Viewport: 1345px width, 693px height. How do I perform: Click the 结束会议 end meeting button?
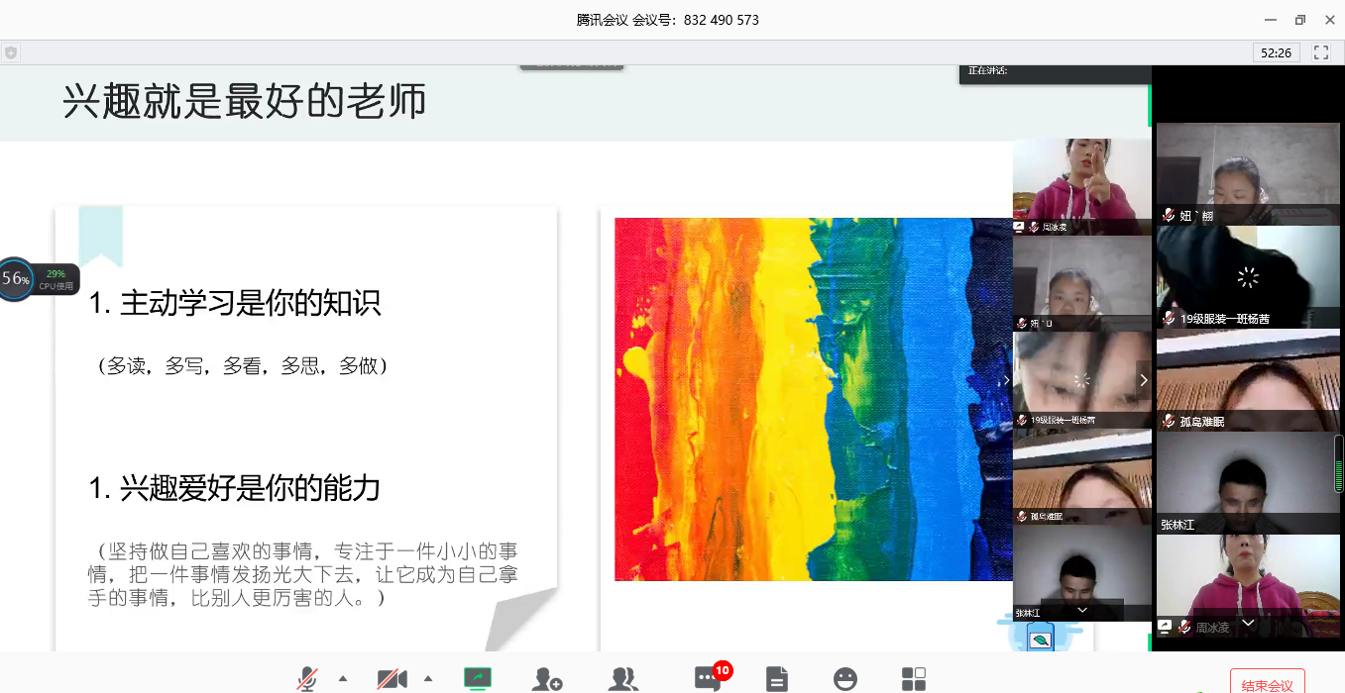(x=1267, y=684)
